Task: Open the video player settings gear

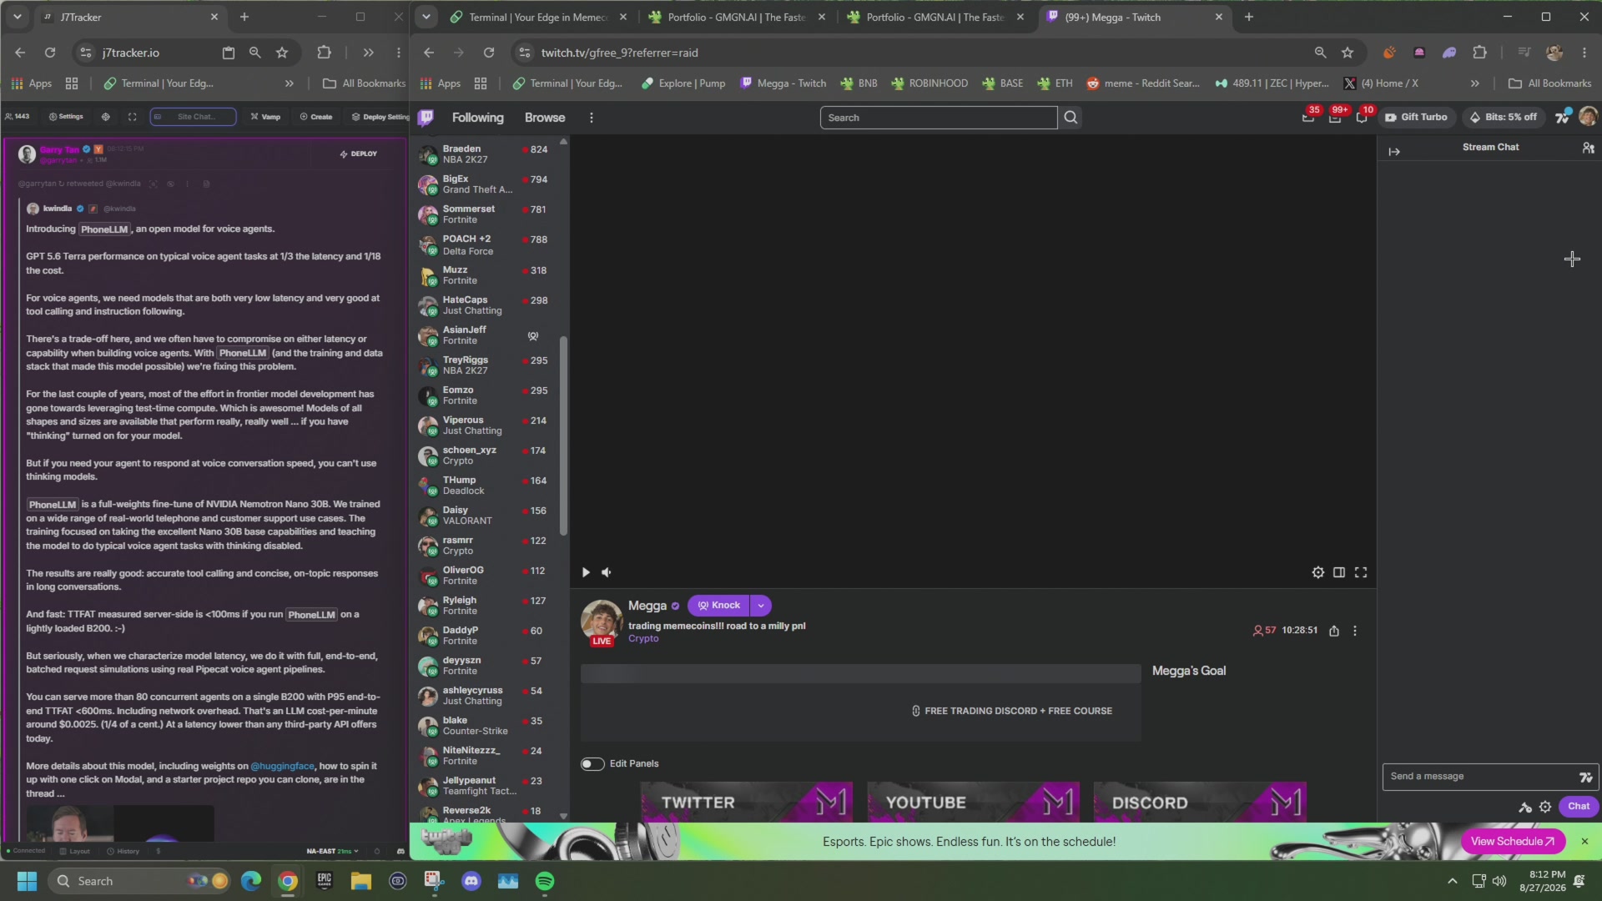Action: [1317, 572]
